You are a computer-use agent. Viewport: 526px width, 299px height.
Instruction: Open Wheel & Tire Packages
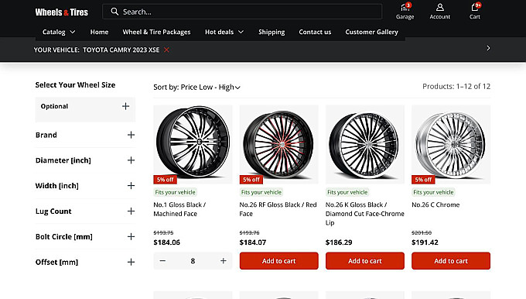pos(156,32)
